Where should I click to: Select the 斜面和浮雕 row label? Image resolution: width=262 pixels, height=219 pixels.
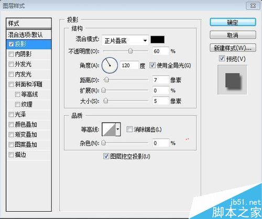[28, 84]
